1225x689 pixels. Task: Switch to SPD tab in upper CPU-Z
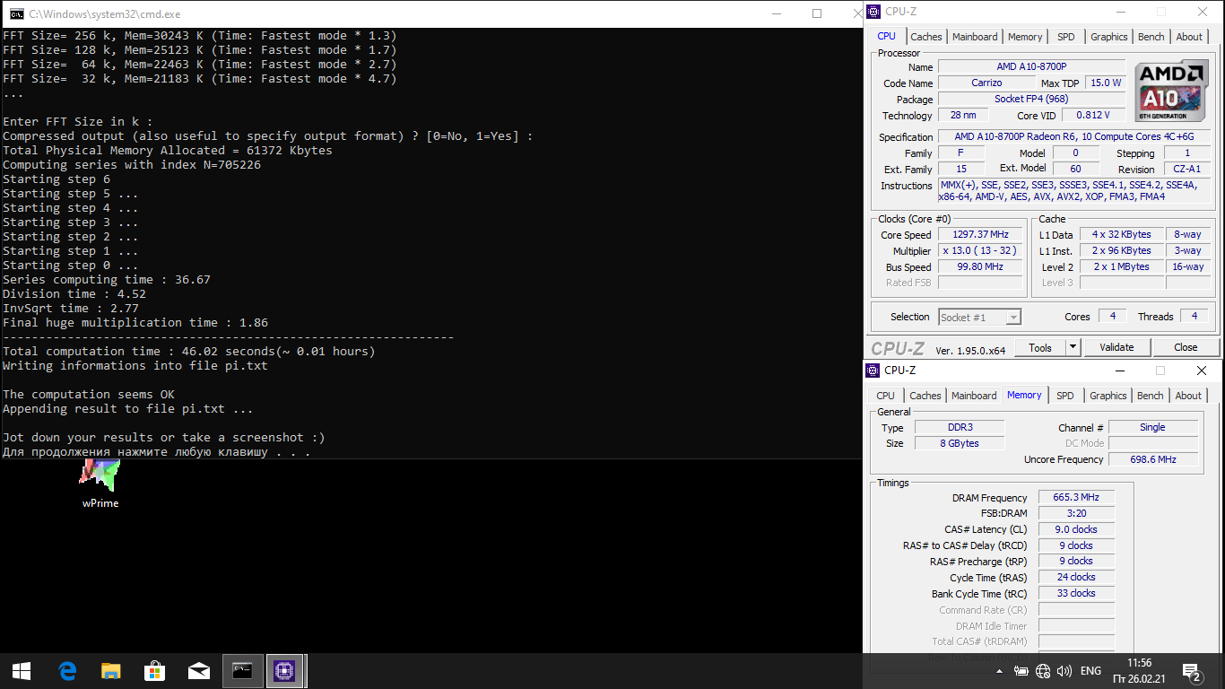[x=1065, y=37]
